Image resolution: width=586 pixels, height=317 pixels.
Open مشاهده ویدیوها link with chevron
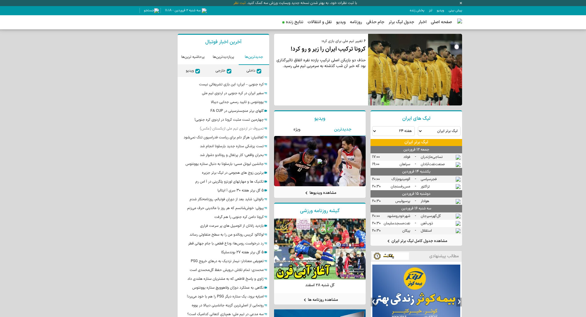320,193
